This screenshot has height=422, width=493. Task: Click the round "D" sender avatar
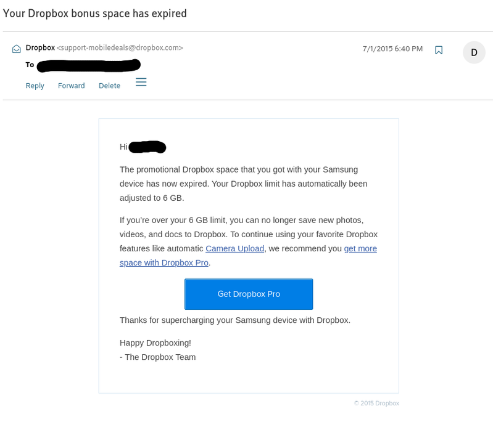(474, 52)
